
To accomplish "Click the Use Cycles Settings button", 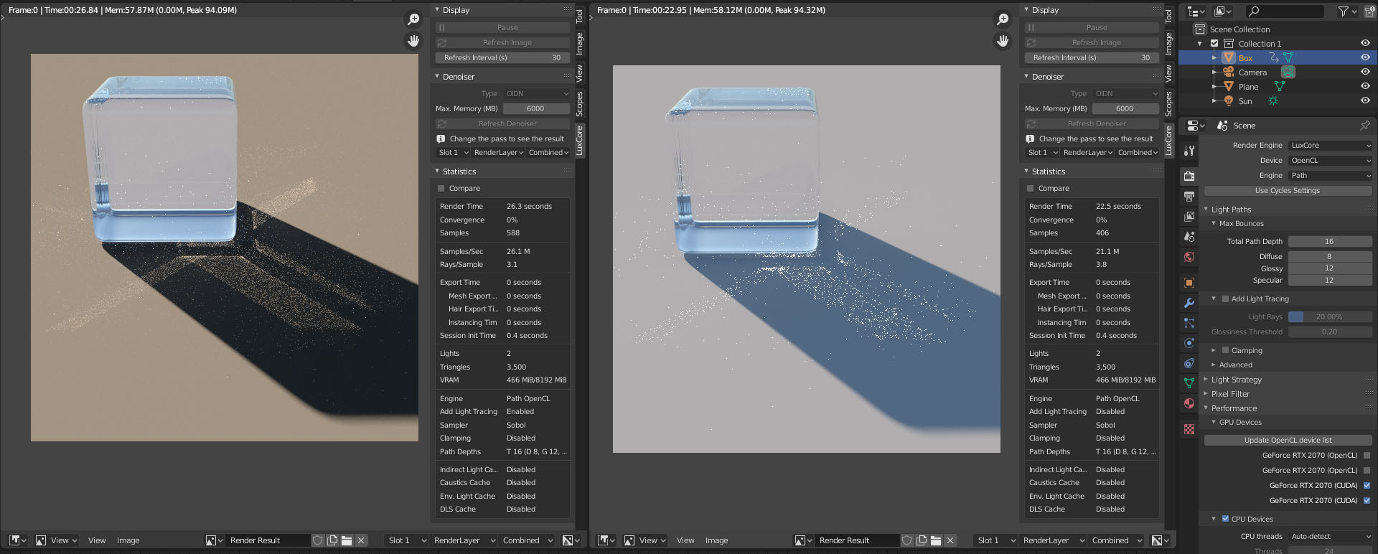I will coord(1287,191).
